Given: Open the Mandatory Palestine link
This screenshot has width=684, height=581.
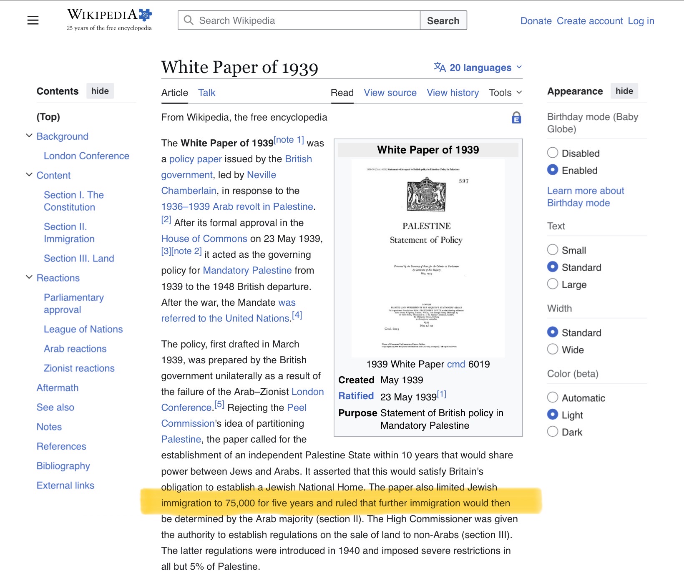Looking at the screenshot, I should point(247,270).
